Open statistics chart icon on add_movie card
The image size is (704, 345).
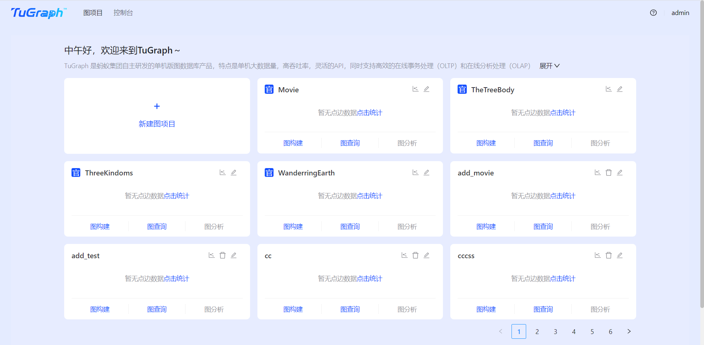coord(598,172)
